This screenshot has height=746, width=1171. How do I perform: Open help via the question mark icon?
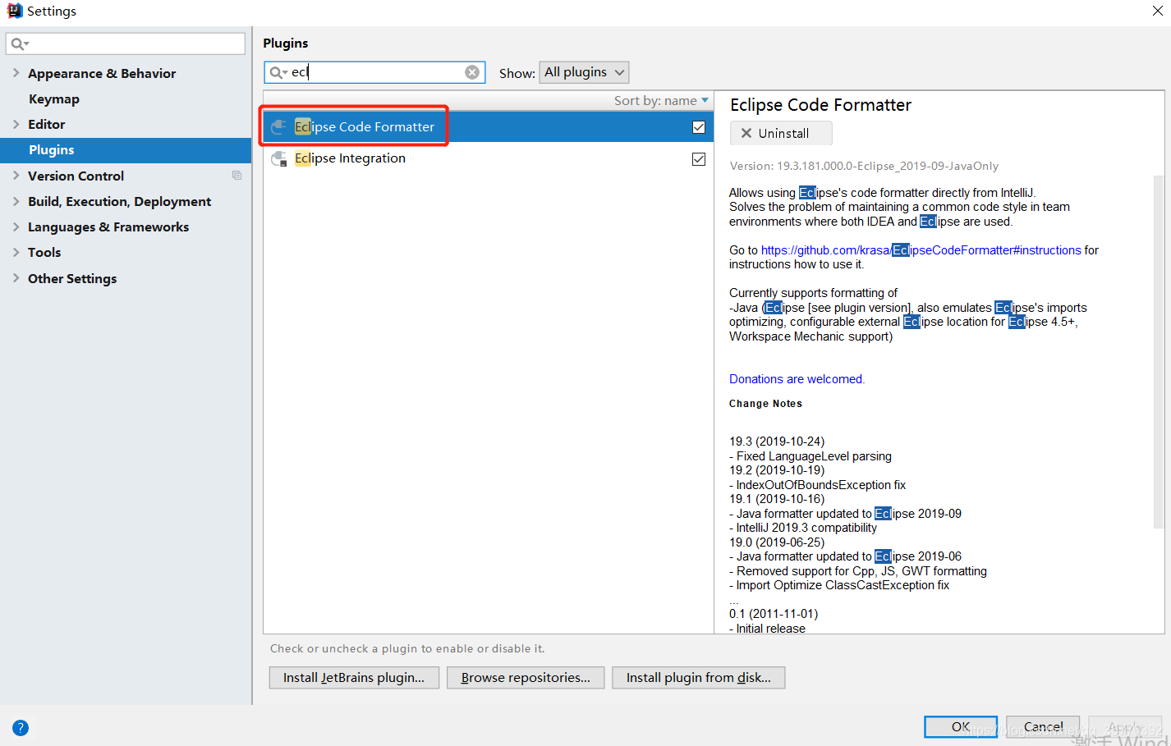pos(20,727)
